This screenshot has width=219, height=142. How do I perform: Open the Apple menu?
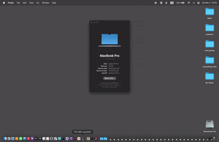4,3
